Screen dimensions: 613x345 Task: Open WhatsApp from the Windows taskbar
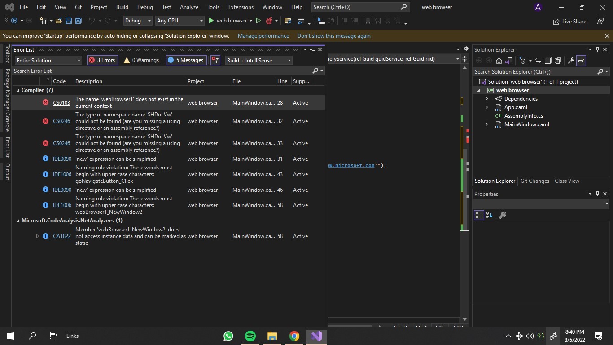click(228, 336)
